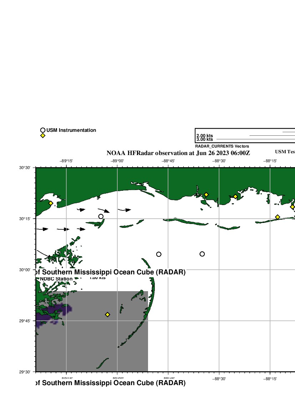Click the yellow diamond at the map's right edge
The height and width of the screenshot is (418, 295).
[x=292, y=207]
